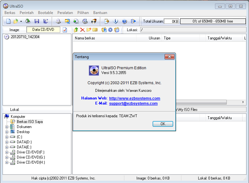The width and height of the screenshot is (249, 183).
Task: Click the Extract files icon
Action: pyautogui.click(x=104, y=30)
